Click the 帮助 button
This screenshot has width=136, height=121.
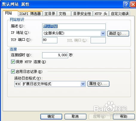(124, 117)
